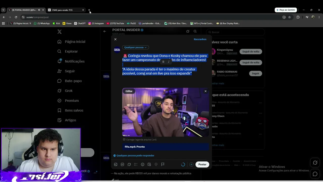This screenshot has width=323, height=182.
Task: Open more options for Jimmy Olsen trend
Action: [x=260, y=113]
